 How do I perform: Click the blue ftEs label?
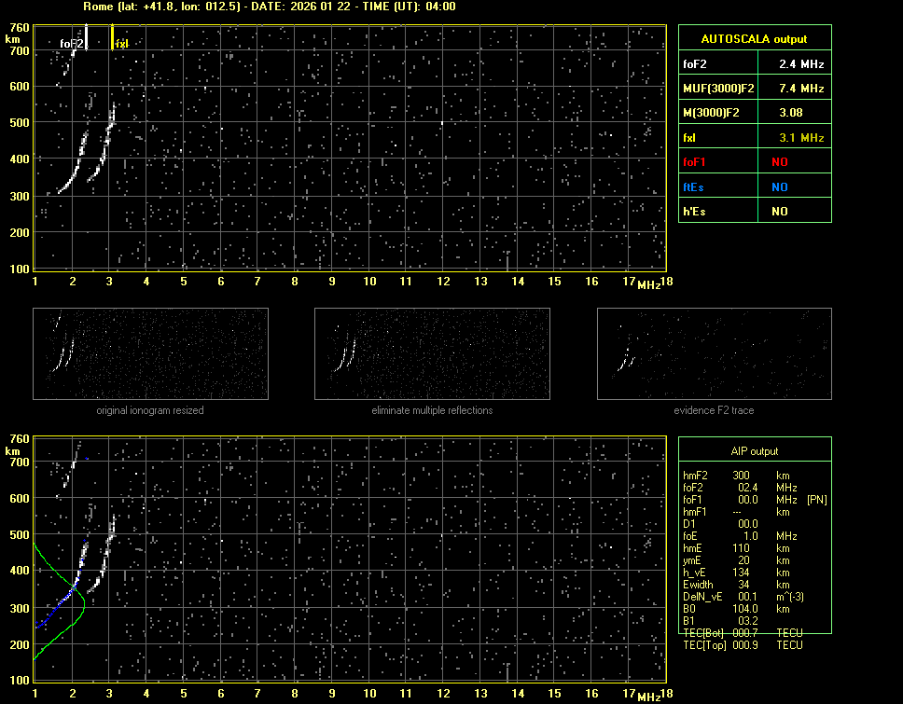[x=695, y=186]
